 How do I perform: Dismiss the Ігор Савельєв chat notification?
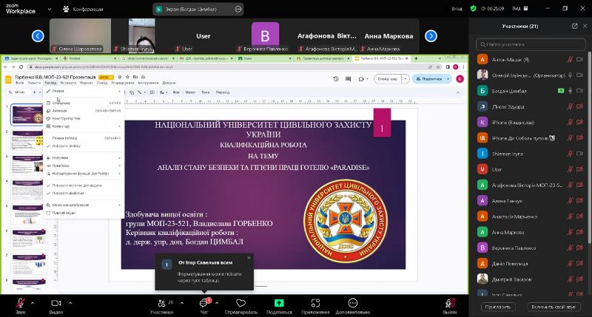coord(249,258)
